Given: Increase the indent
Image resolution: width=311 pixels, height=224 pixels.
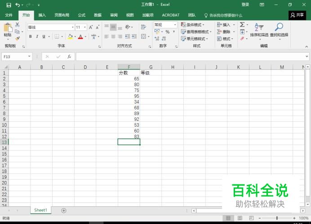Looking at the screenshot, I should click(134, 37).
